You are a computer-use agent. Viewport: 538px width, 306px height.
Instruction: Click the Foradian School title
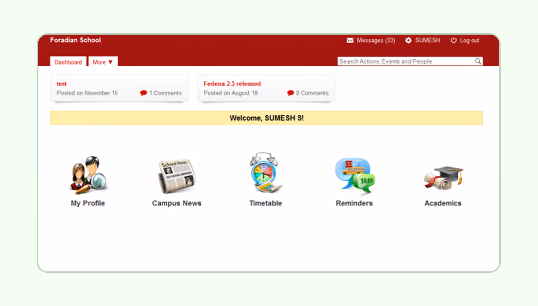(75, 40)
